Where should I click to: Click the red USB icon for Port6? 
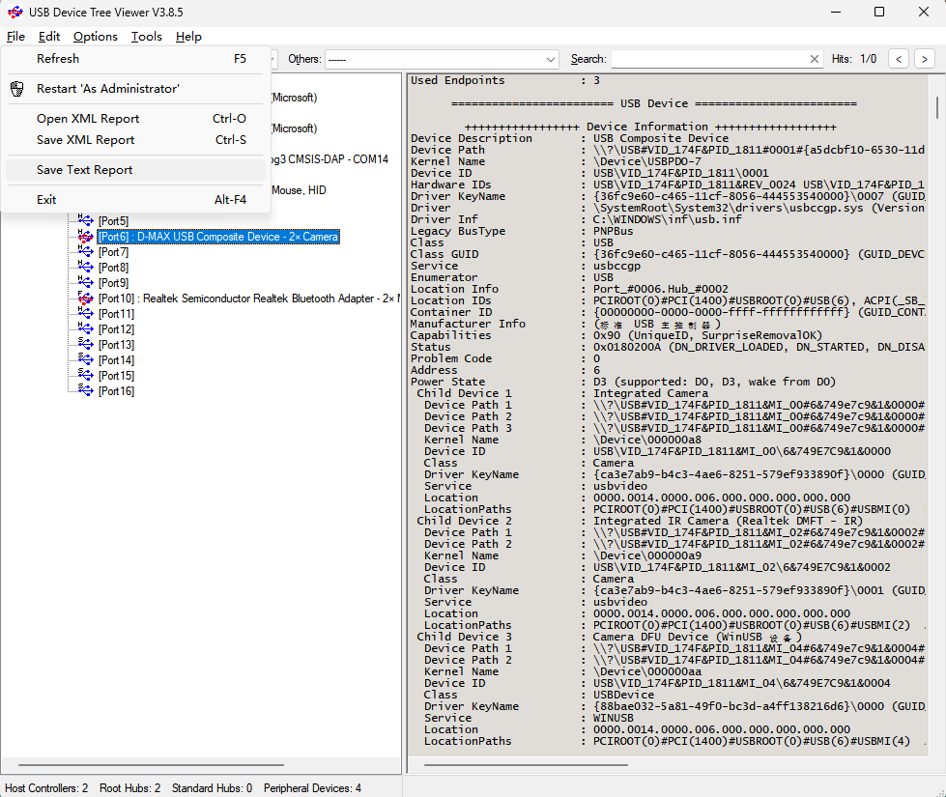tap(86, 237)
